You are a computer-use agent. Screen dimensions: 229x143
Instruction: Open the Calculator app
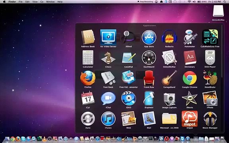click(88, 58)
